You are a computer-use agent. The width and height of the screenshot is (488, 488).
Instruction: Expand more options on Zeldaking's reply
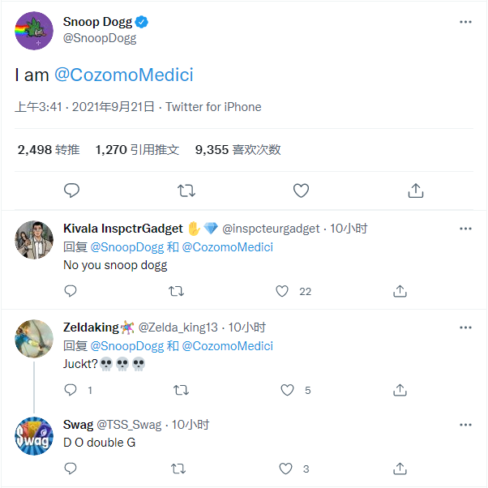click(x=465, y=327)
